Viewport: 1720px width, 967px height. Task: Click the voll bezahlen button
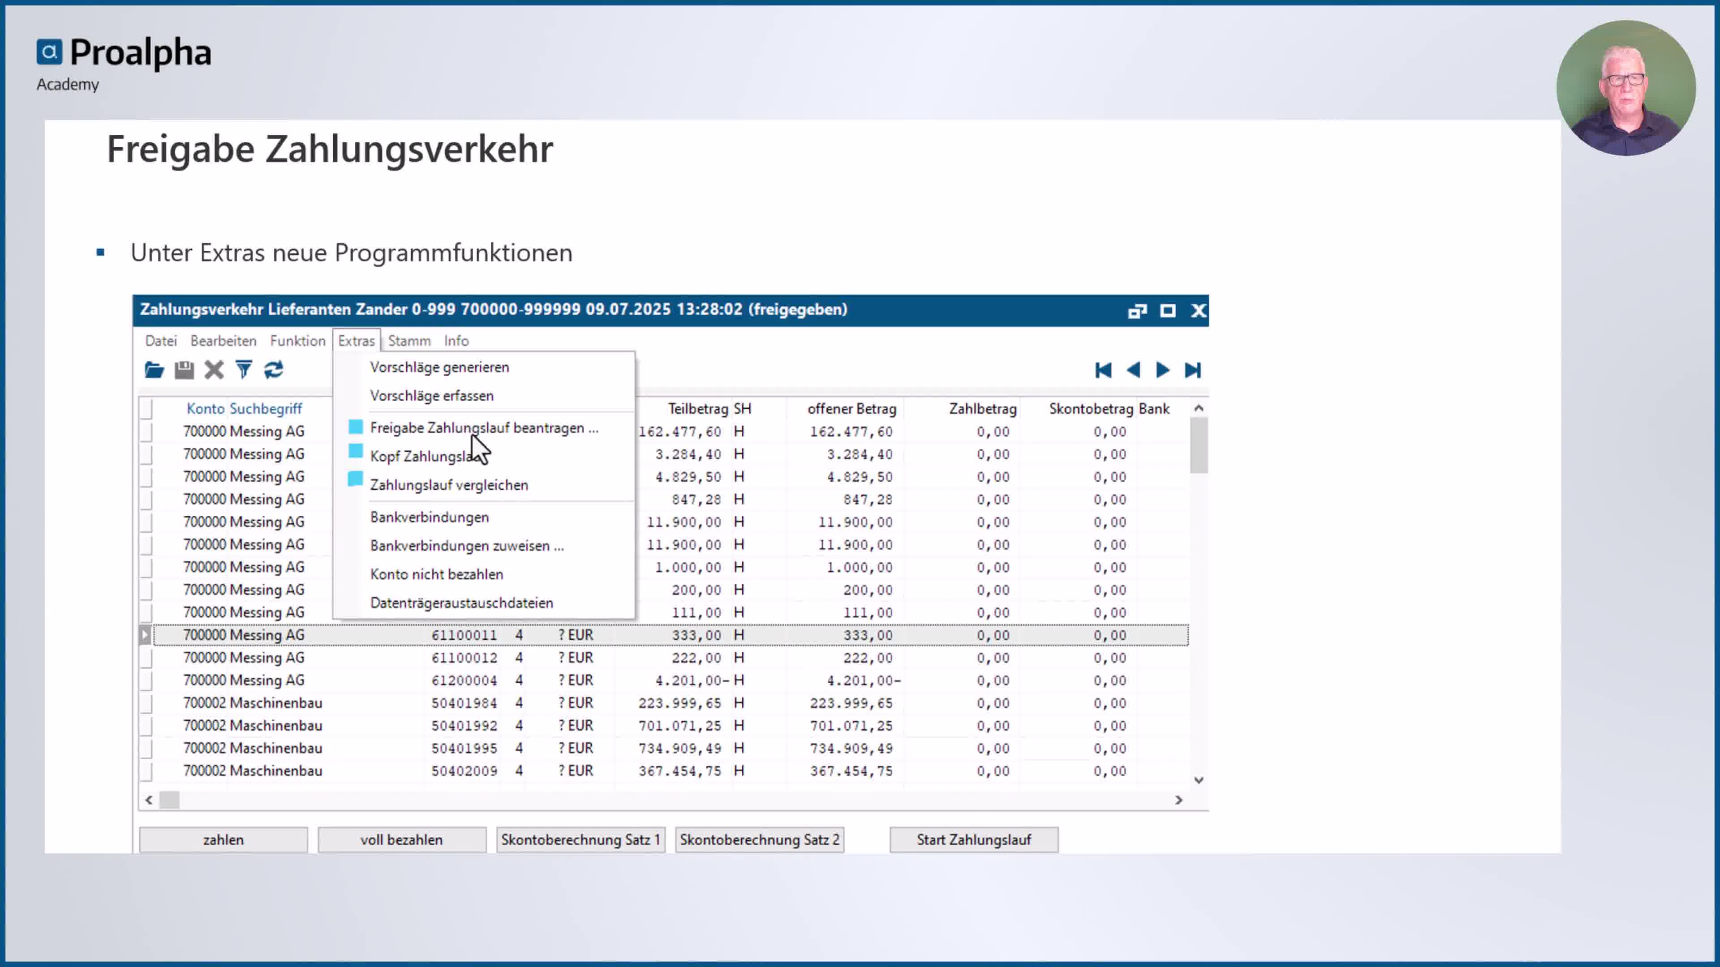pyautogui.click(x=402, y=840)
